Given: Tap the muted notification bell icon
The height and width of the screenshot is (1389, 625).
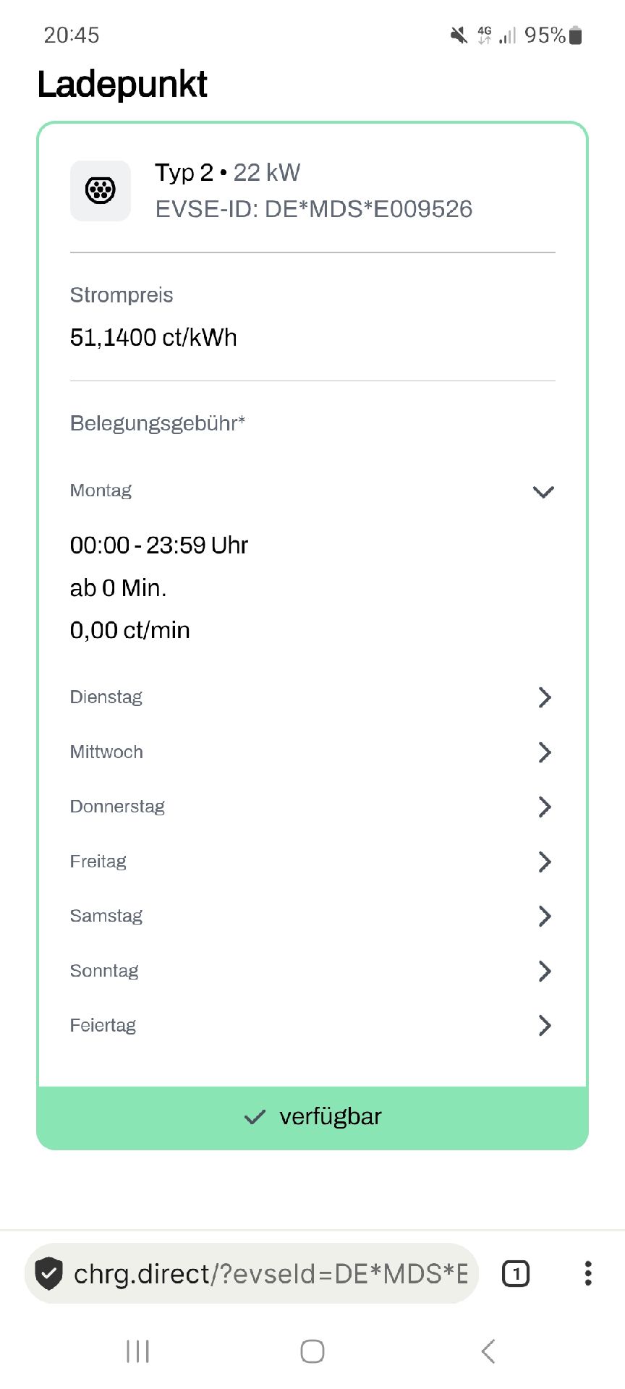Looking at the screenshot, I should 459,35.
